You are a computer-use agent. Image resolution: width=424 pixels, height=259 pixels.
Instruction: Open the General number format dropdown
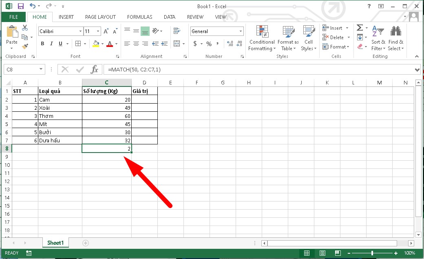(x=241, y=31)
